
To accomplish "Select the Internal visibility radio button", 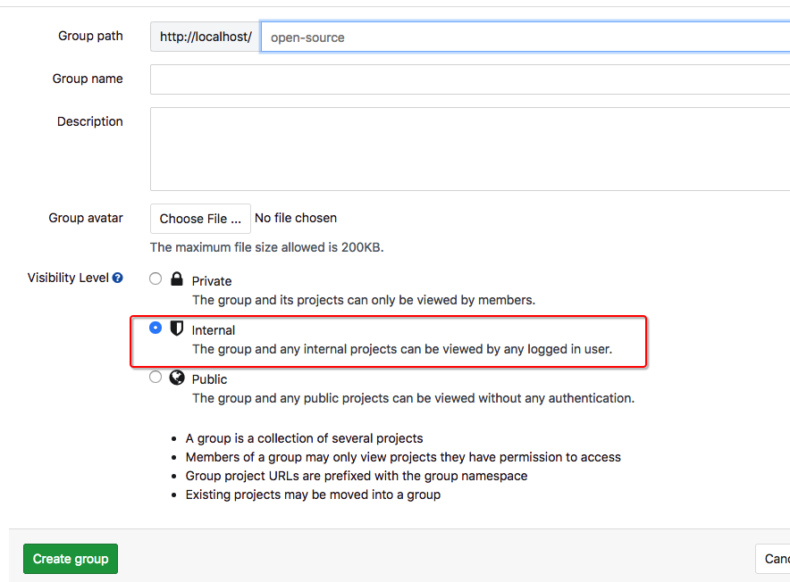I will (155, 328).
